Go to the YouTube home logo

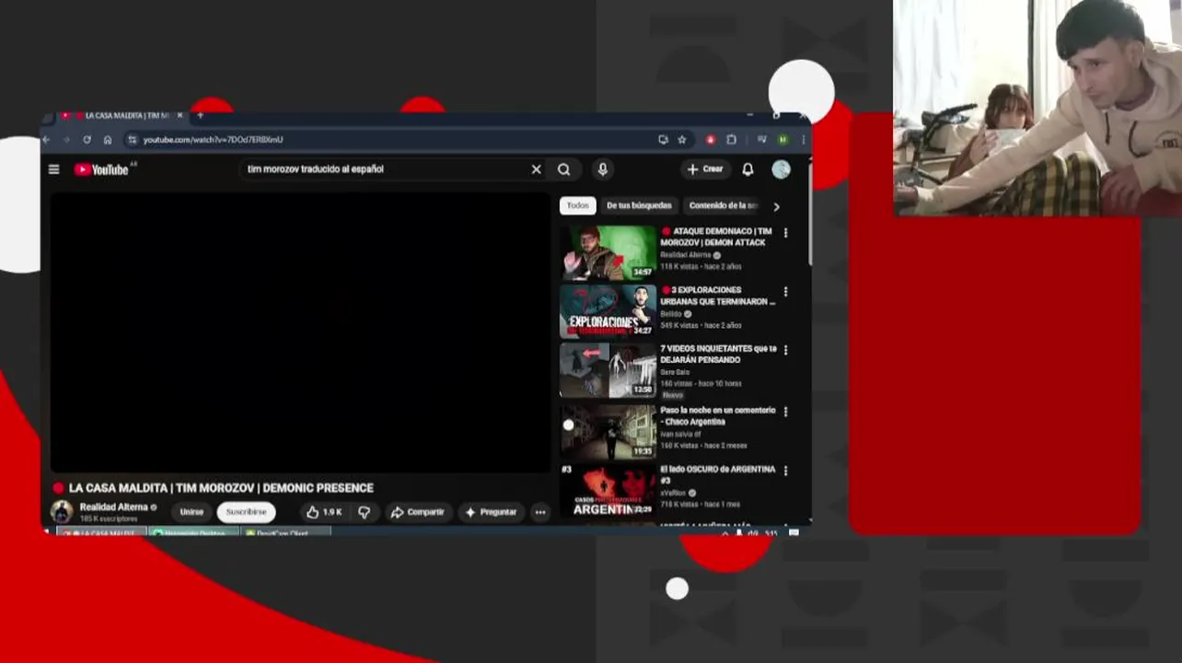[101, 169]
